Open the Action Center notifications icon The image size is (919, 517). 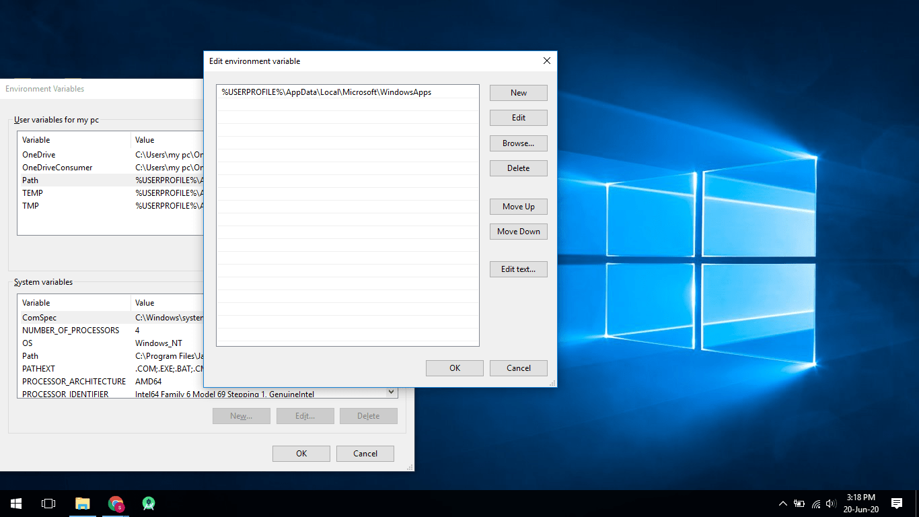click(896, 503)
